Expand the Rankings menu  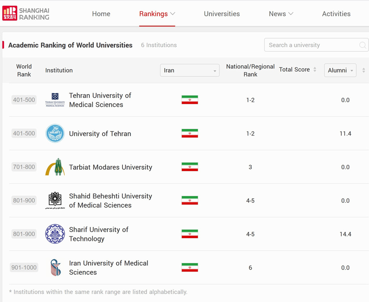point(157,14)
